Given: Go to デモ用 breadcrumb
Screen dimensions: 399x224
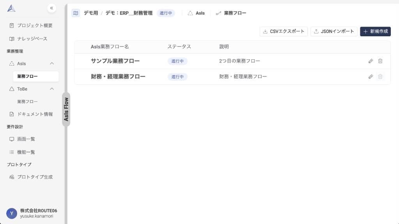Looking at the screenshot, I should pos(91,13).
